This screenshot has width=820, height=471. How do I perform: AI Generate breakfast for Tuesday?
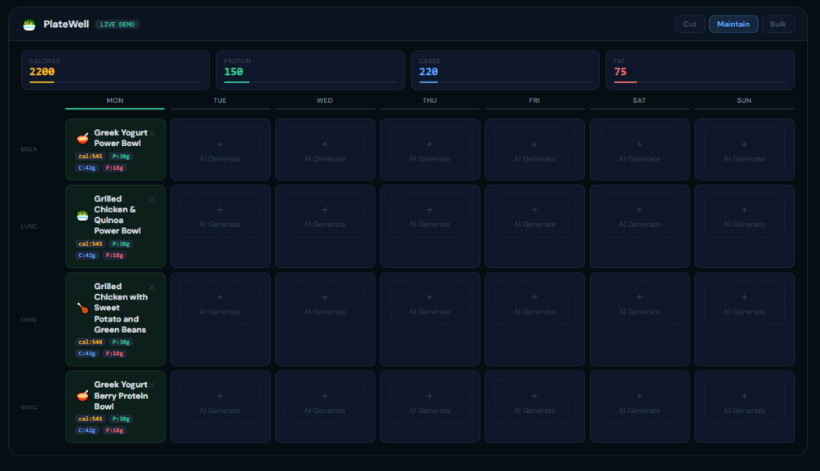pos(220,149)
